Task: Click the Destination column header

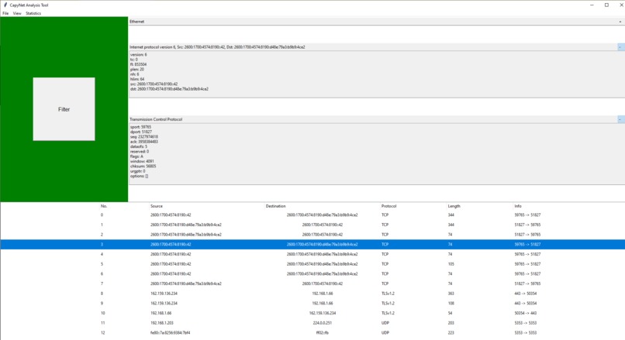Action: 275,206
